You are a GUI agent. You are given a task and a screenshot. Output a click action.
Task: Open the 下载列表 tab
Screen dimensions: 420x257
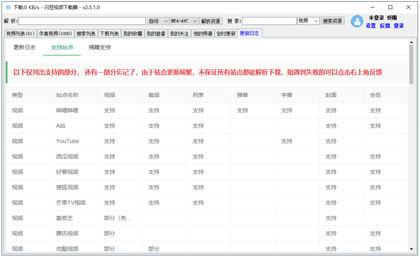110,33
